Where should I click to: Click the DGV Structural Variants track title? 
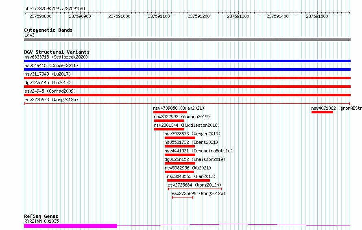(x=57, y=52)
